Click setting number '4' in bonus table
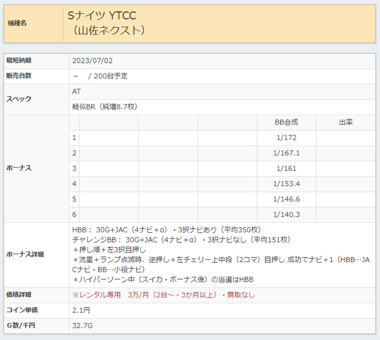 (74, 184)
